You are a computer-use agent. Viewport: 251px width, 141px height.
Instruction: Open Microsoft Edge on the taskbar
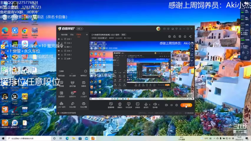67,138
